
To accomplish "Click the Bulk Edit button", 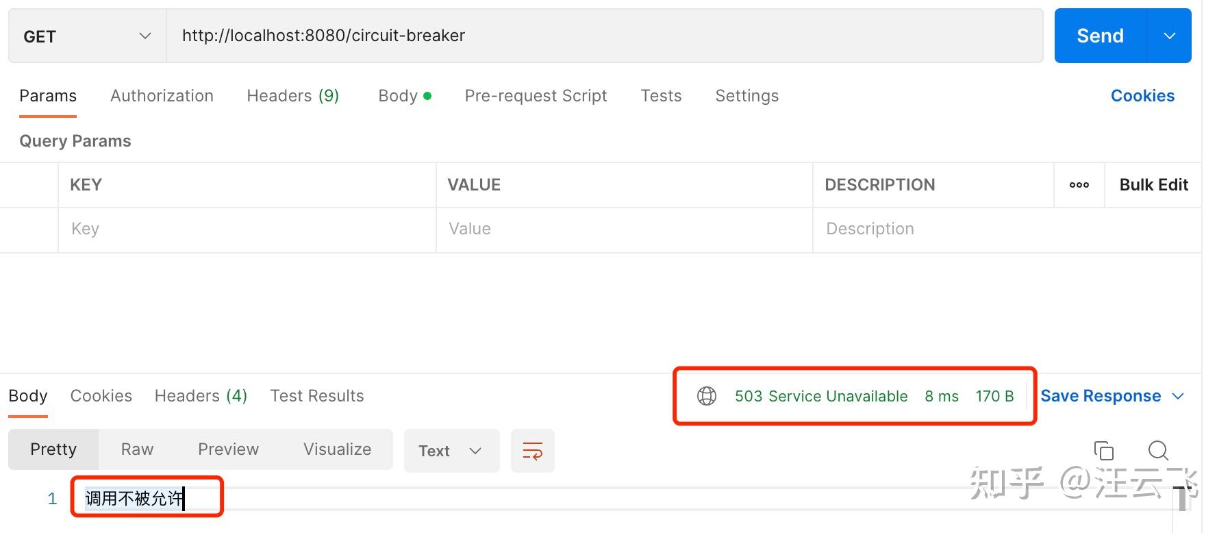I will click(1153, 185).
